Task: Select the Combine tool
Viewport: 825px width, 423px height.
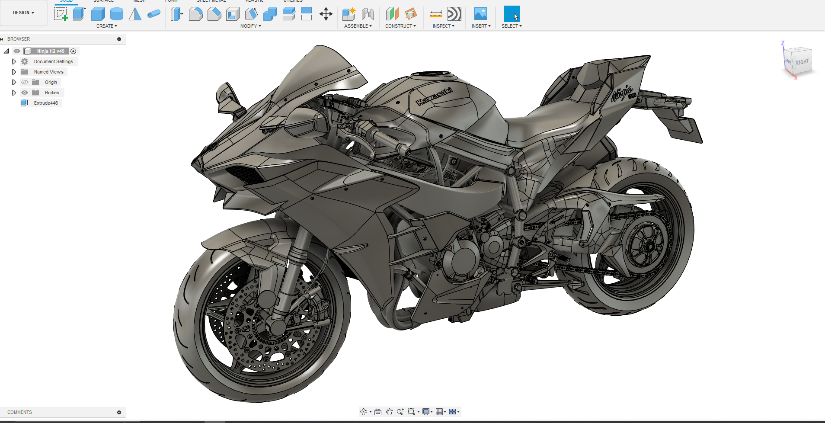Action: [270, 14]
